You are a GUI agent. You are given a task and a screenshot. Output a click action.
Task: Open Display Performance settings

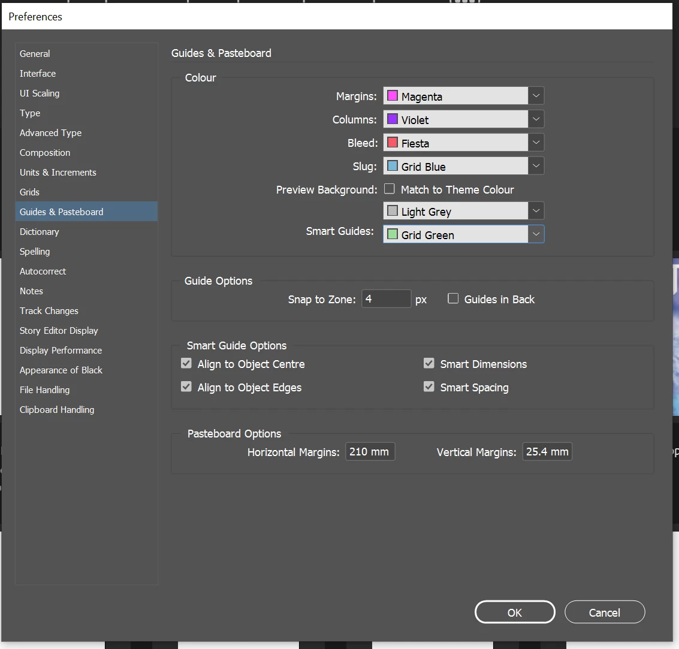pyautogui.click(x=86, y=350)
